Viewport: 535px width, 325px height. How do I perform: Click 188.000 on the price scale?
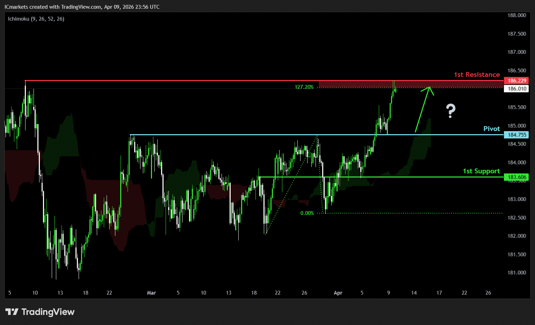516,15
